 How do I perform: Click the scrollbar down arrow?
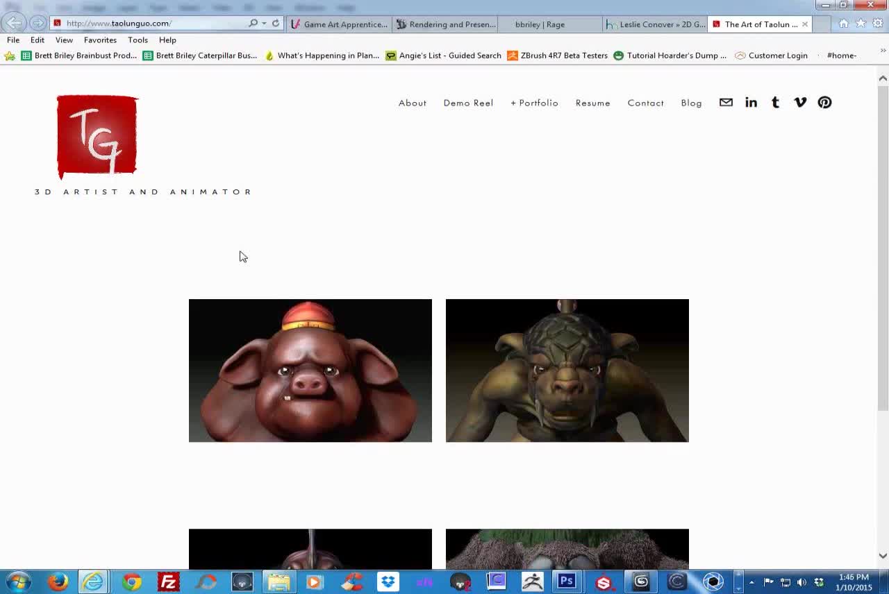pos(883,556)
